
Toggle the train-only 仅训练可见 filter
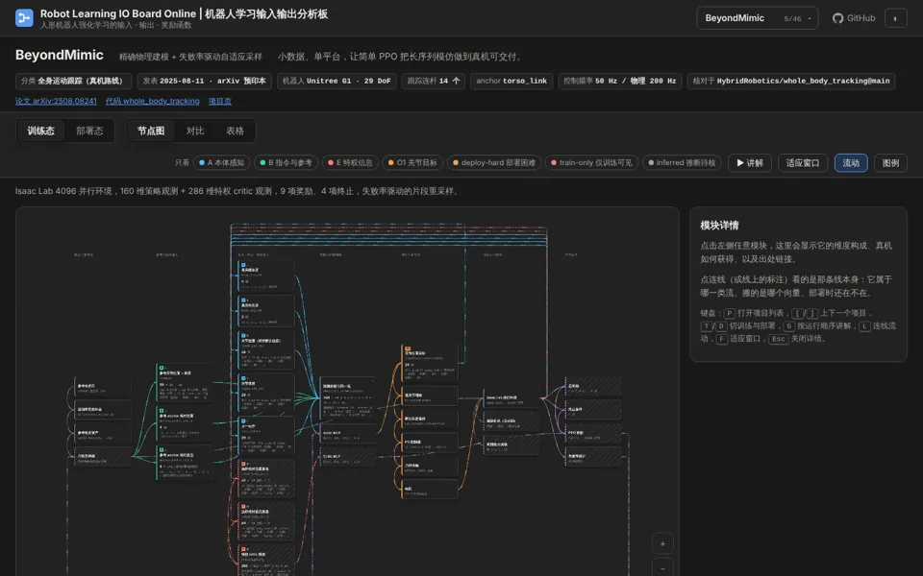(x=591, y=163)
